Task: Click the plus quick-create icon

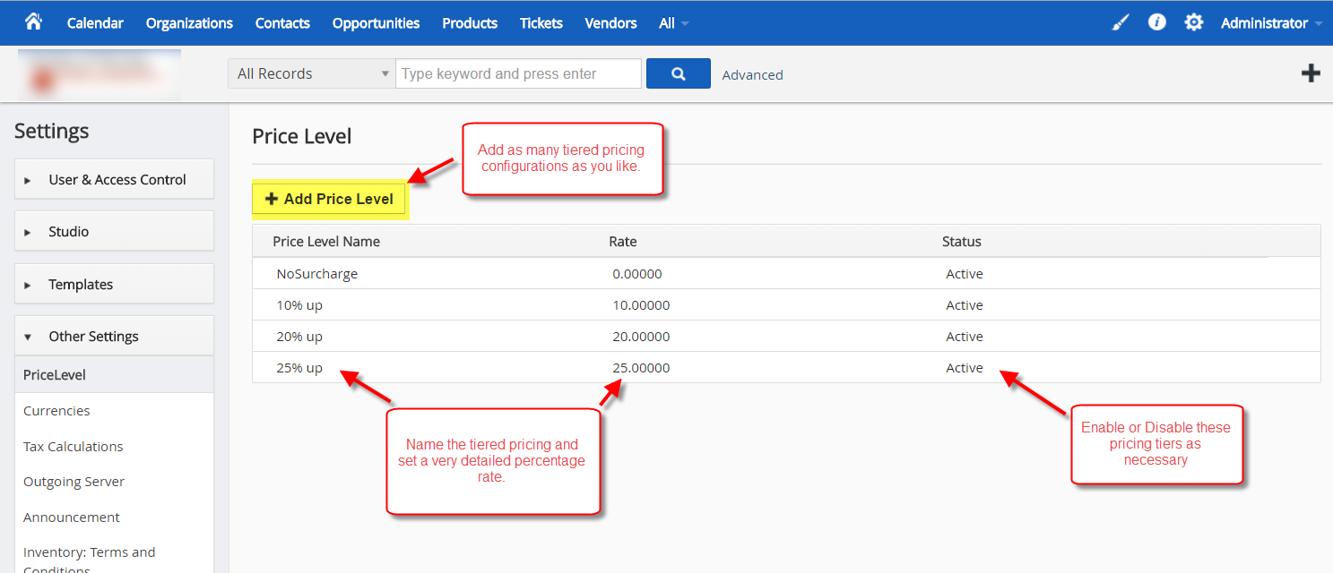Action: (x=1311, y=73)
